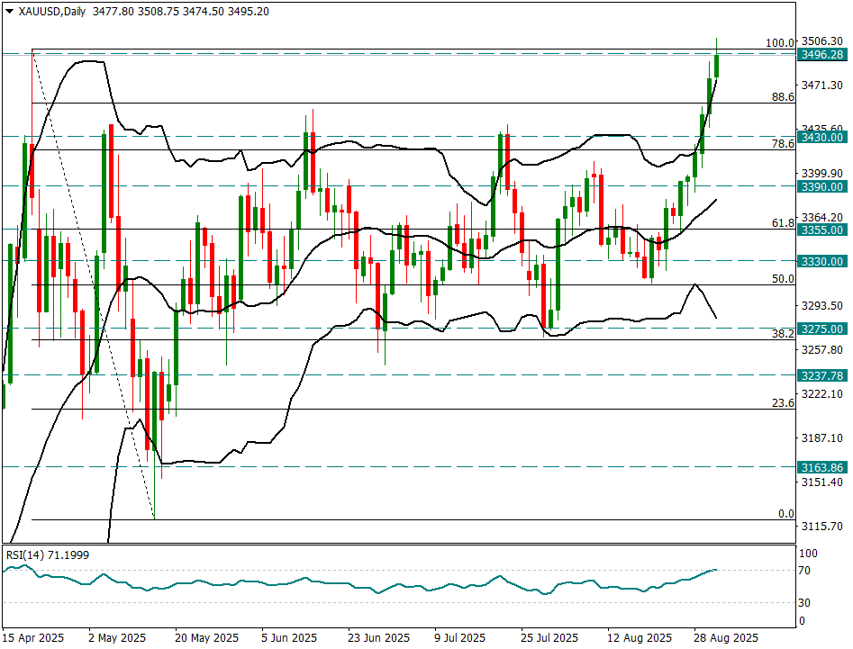Click the 20 May 2025 date label
Image resolution: width=853 pixels, height=649 pixels.
pos(207,637)
